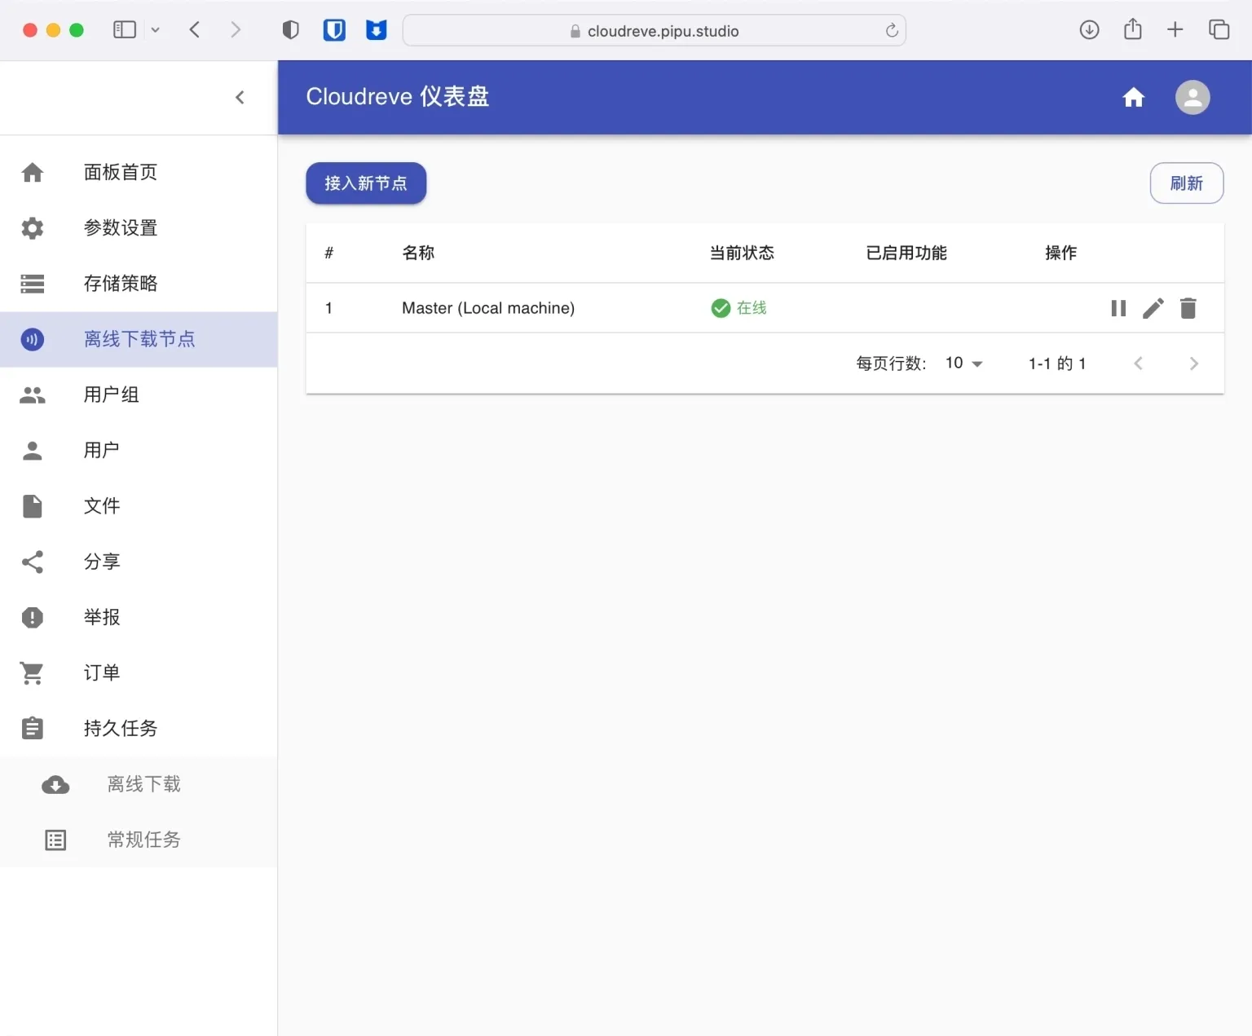Click the 举报 warning icon

pyautogui.click(x=33, y=618)
